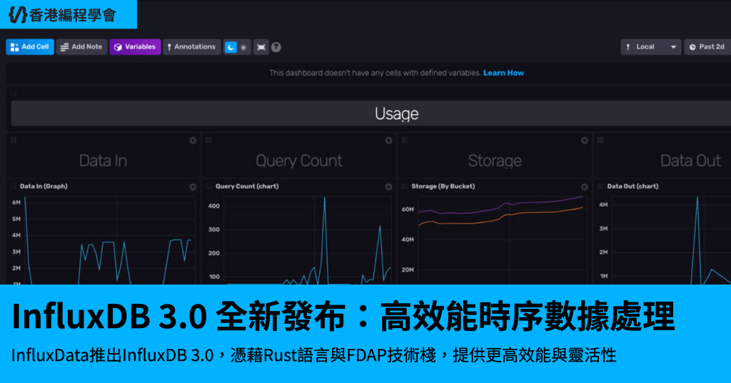Open gear settings of Query Count cell
The width and height of the screenshot is (731, 383).
(x=389, y=141)
